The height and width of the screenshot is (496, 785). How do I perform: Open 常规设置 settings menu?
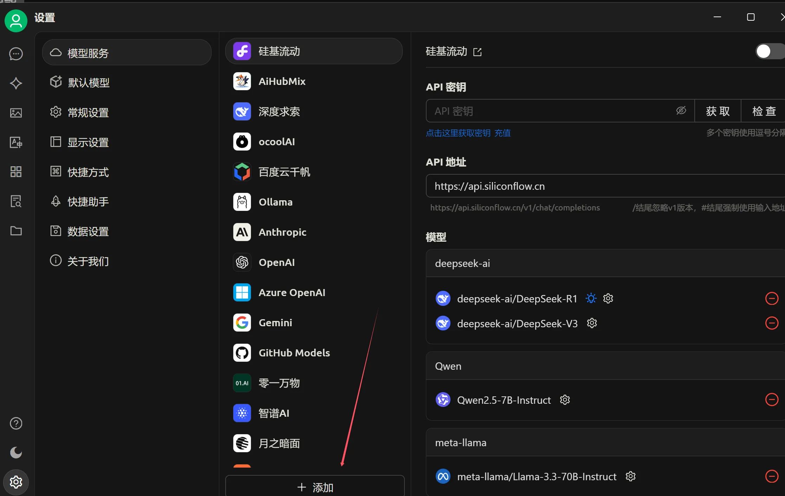[x=126, y=112]
